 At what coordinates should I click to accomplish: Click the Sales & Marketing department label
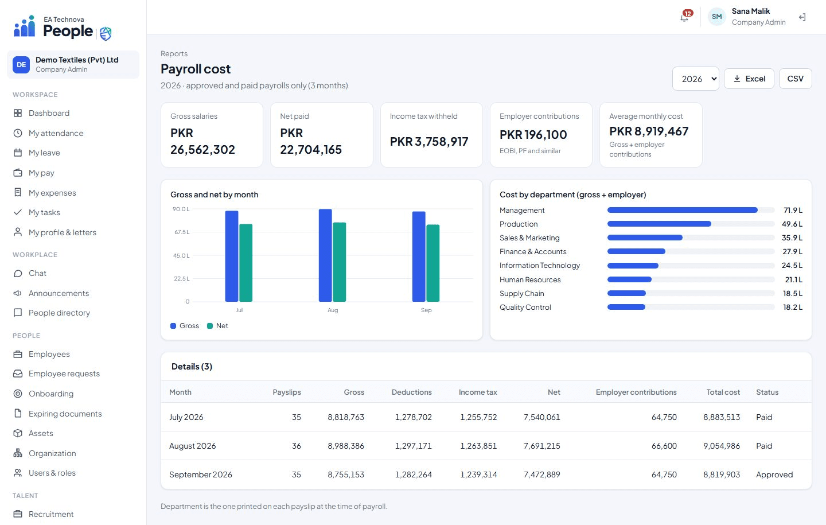pyautogui.click(x=529, y=238)
